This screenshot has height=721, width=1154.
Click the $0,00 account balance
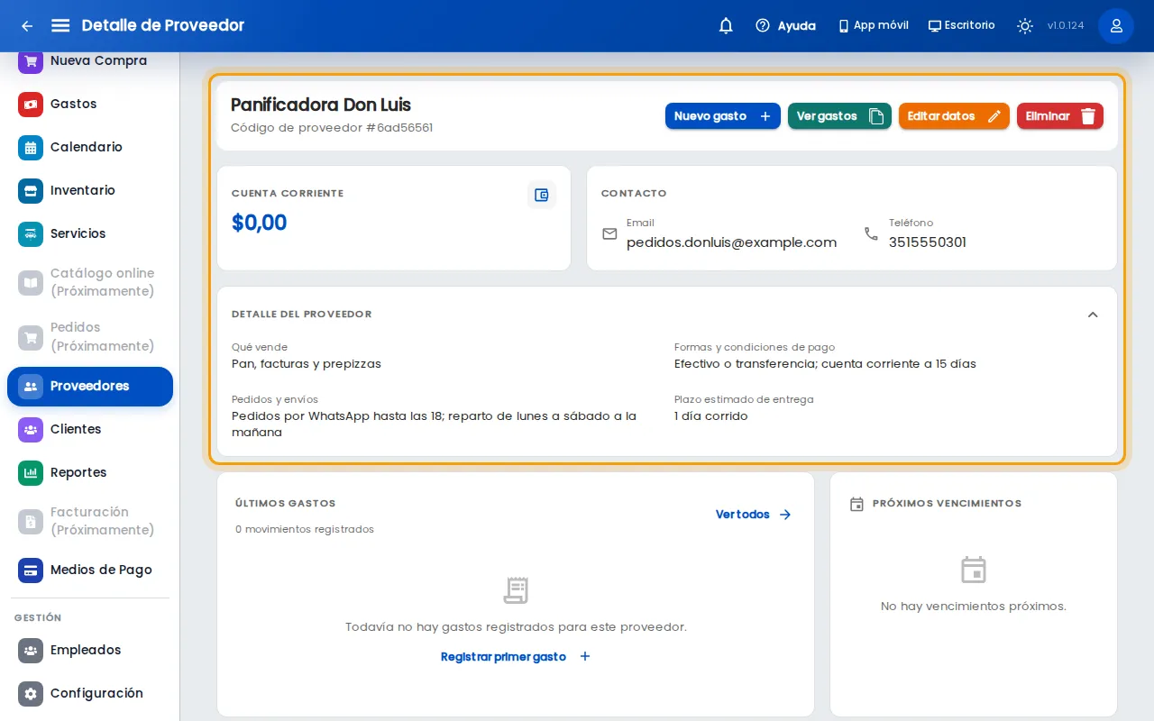point(260,223)
